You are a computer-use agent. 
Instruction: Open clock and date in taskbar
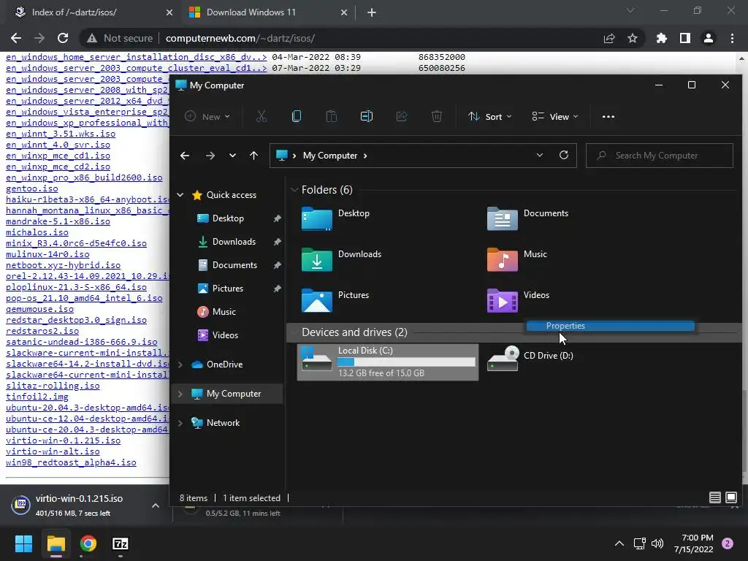pyautogui.click(x=694, y=543)
